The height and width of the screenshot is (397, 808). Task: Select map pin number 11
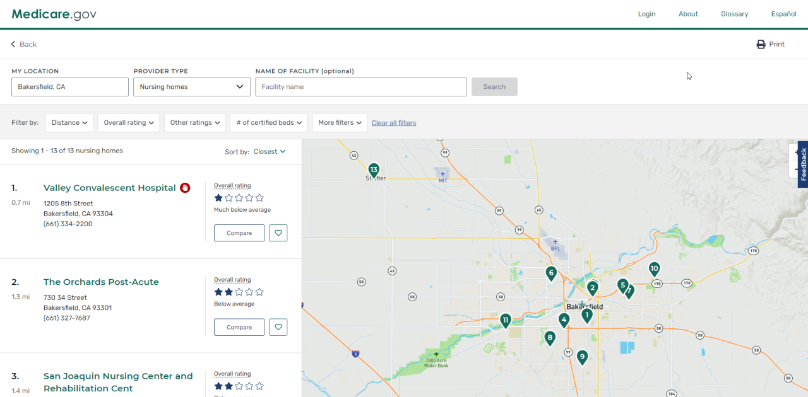coord(505,321)
